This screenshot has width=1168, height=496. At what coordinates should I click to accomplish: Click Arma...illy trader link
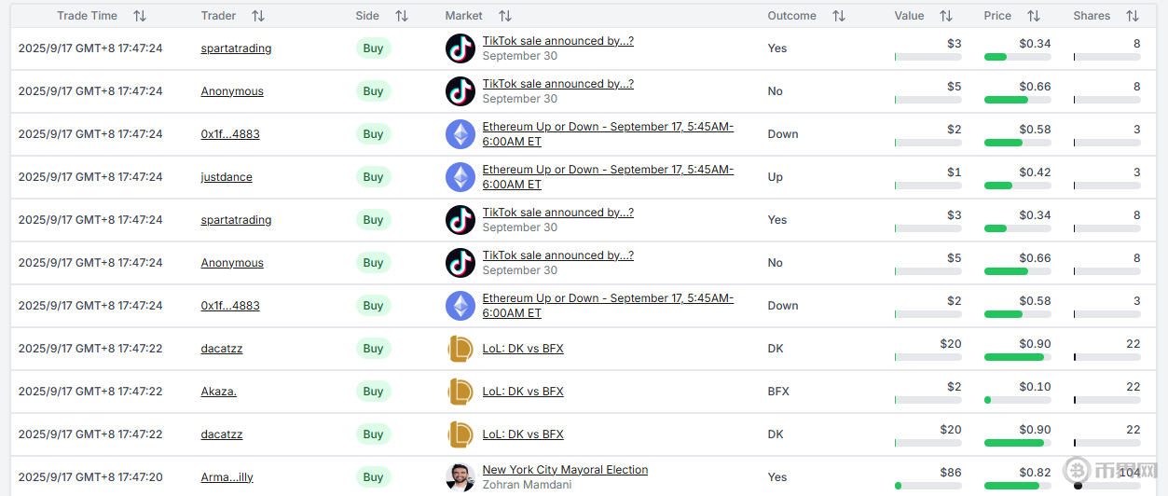click(x=227, y=477)
